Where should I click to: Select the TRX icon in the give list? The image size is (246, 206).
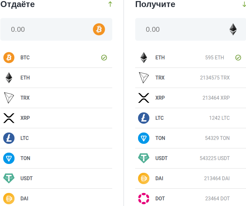(9, 98)
